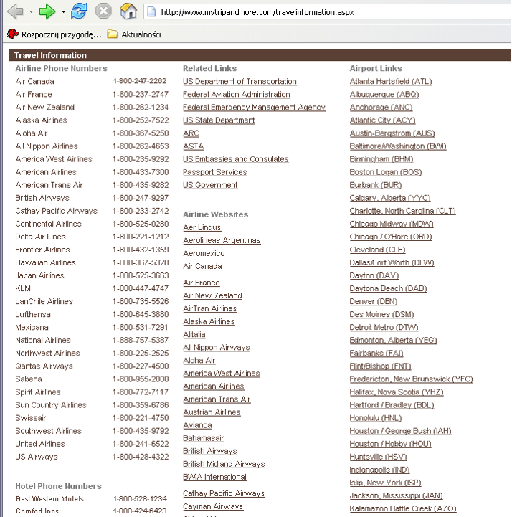Viewport: 512px width, 517px height.
Task: Open the Dallas/Fort Worth (DFW) link
Action: (x=392, y=262)
